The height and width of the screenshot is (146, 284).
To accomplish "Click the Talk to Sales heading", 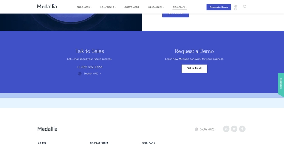I will tap(89, 51).
